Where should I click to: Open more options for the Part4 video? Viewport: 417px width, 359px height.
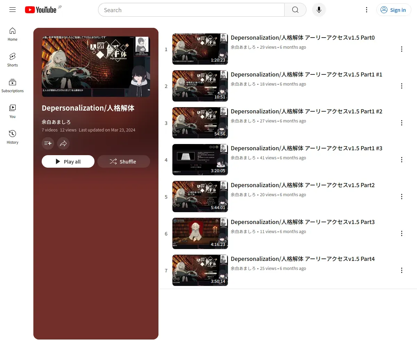[x=402, y=270]
